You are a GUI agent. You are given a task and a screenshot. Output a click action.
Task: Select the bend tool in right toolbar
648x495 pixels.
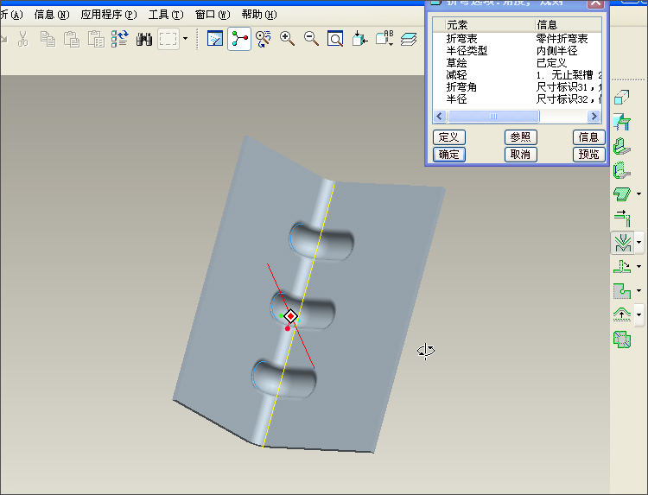pos(621,241)
